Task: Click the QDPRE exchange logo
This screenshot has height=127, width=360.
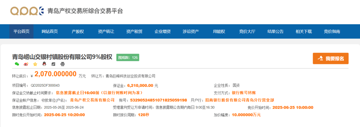Action: click(x=27, y=11)
